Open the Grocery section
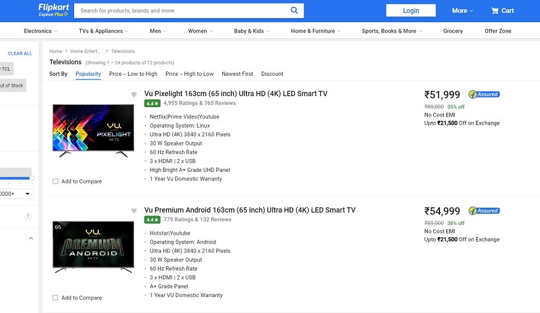The width and height of the screenshot is (540, 313). 453,31
